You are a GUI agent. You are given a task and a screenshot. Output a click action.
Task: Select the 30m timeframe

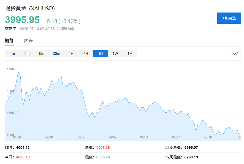tap(56, 54)
